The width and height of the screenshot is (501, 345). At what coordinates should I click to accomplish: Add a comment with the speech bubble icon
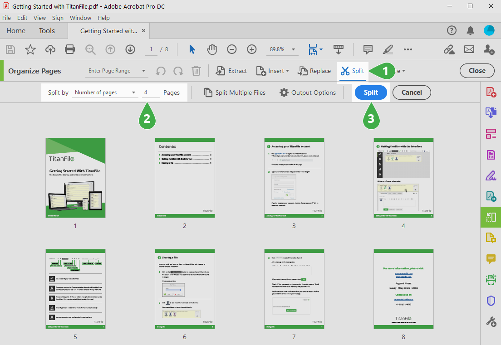(x=368, y=49)
